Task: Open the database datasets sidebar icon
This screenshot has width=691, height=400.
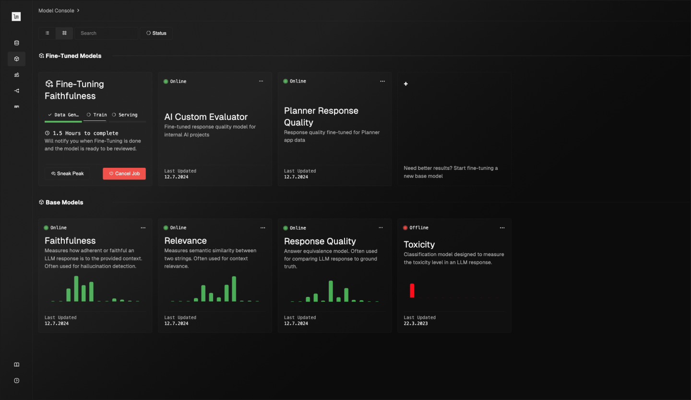Action: click(16, 43)
